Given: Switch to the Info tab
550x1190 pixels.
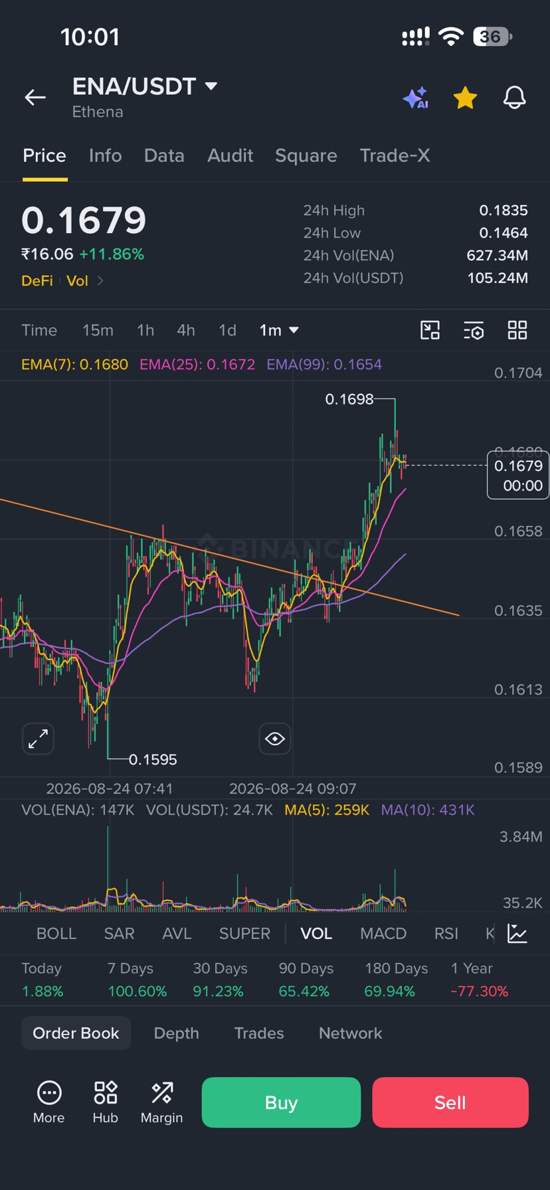Looking at the screenshot, I should [x=106, y=155].
